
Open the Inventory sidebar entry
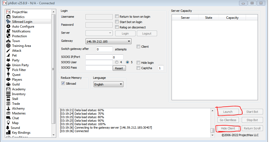(19, 94)
